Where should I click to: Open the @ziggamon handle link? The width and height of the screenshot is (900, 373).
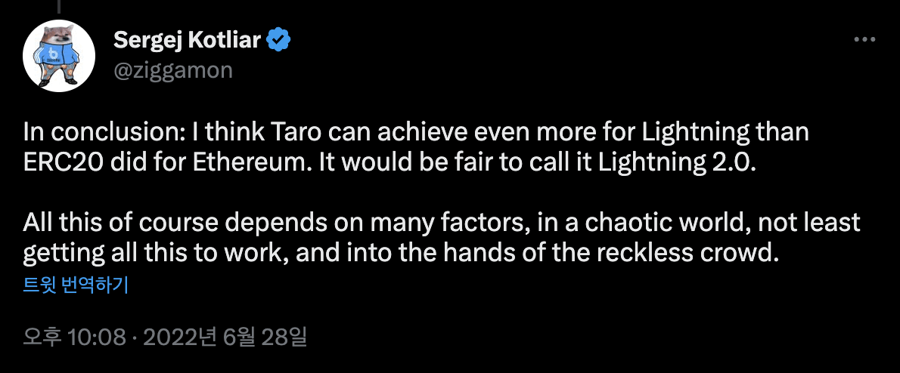click(x=172, y=70)
